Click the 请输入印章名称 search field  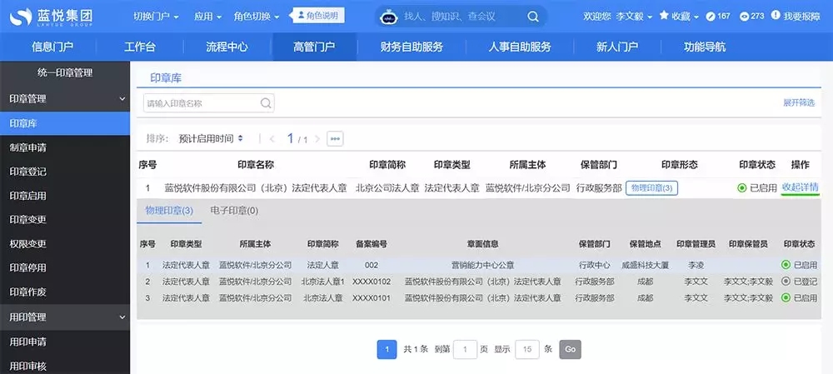(200, 103)
